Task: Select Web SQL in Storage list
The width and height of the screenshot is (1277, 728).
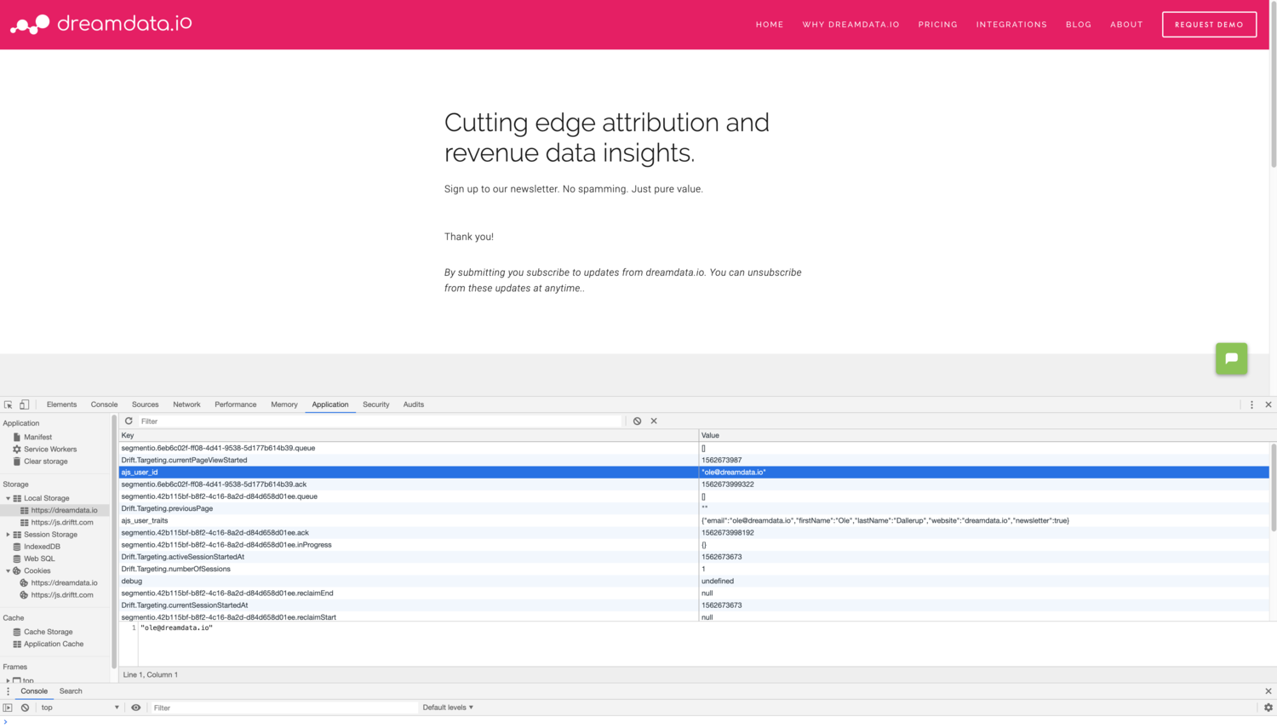Action: click(x=38, y=559)
